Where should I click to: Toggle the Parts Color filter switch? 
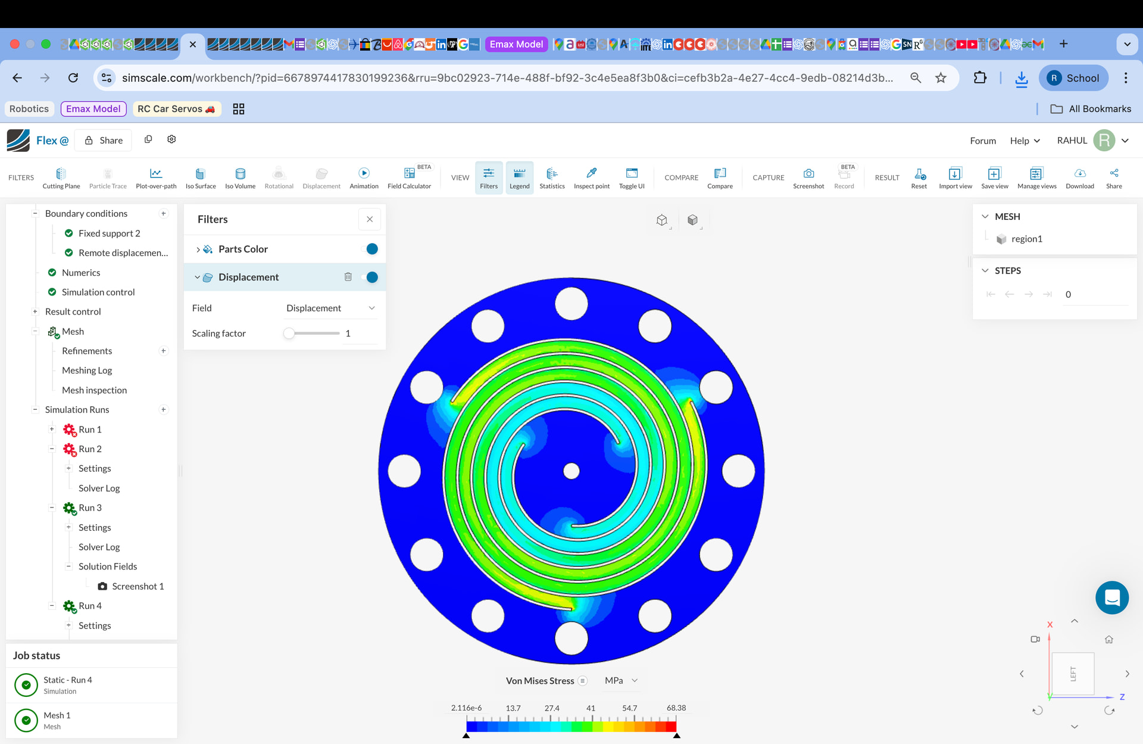(371, 249)
